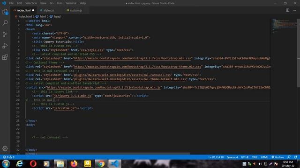
Task: Click the VS Code logo icon
Action: pyautogui.click(x=4, y=3)
